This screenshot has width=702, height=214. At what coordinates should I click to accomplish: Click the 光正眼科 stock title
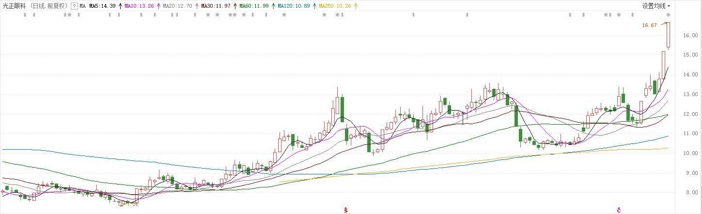click(14, 6)
